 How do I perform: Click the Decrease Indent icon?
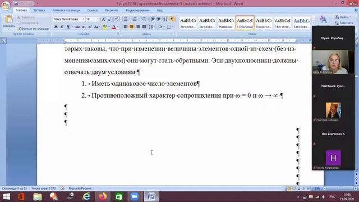pyautogui.click(x=153, y=19)
